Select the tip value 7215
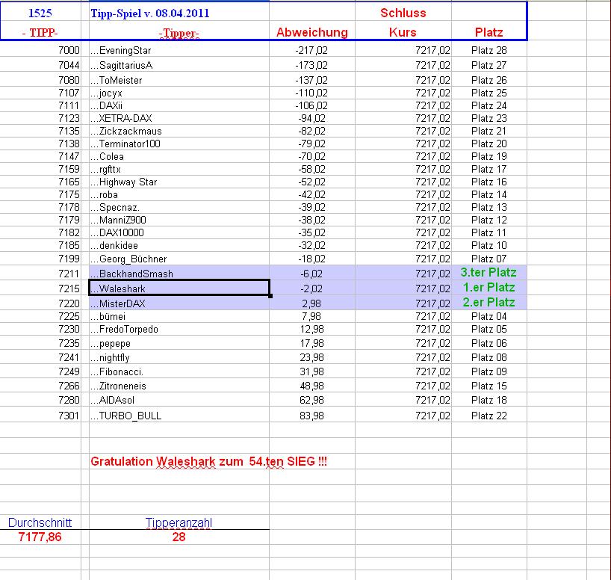Screen dimensions: 611x580 tap(69, 289)
